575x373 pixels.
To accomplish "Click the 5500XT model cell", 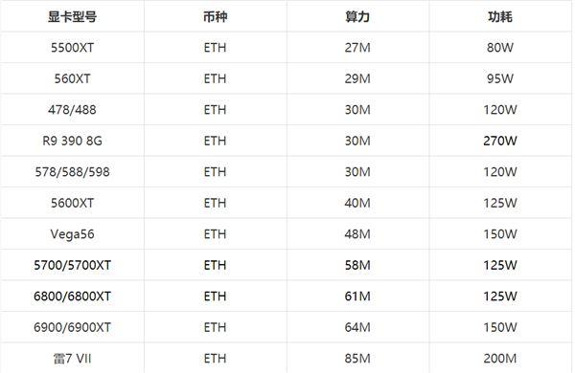I will (72, 48).
